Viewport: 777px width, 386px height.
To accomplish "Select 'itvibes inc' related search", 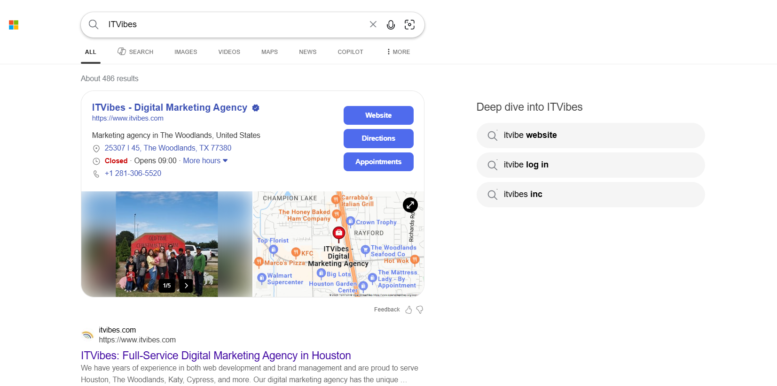I will click(x=590, y=195).
